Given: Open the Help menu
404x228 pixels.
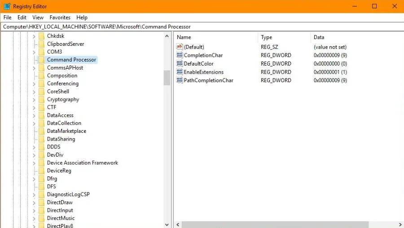Looking at the screenshot, I should coord(82,17).
